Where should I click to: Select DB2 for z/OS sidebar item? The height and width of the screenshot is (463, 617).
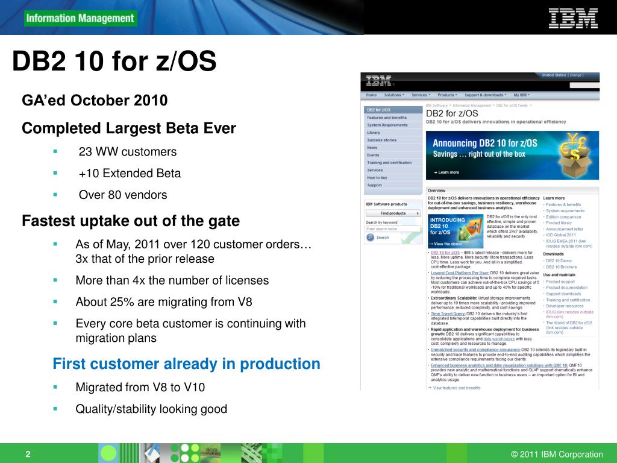[393, 110]
